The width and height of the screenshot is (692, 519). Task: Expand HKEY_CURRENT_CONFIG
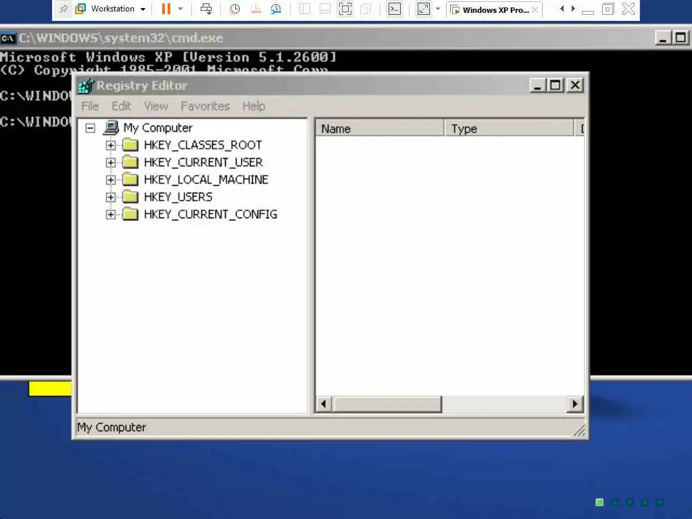[111, 214]
